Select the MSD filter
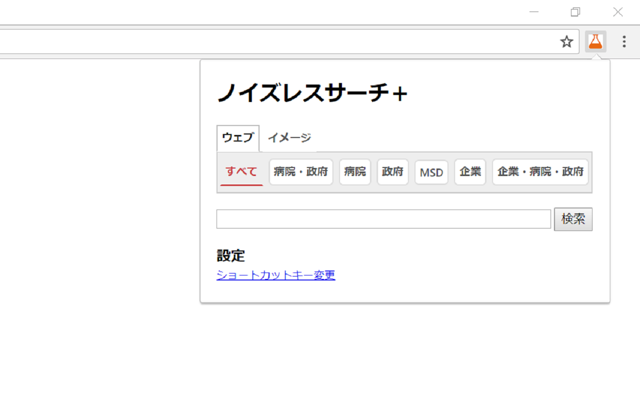 (431, 172)
